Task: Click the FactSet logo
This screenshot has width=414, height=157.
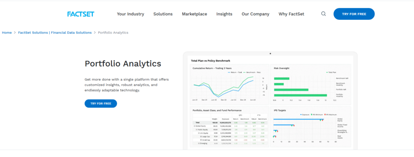Action: click(x=81, y=14)
